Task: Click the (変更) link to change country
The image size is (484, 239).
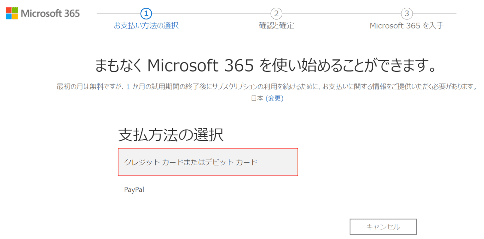Action: click(x=274, y=98)
